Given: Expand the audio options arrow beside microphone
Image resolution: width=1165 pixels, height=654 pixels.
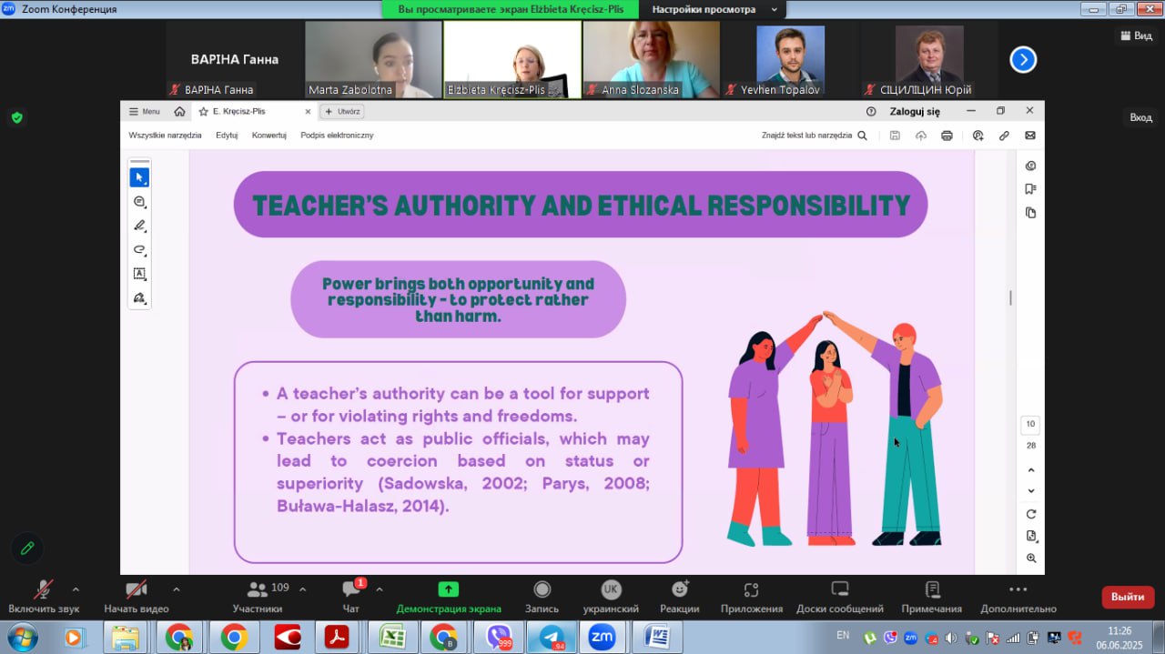Looking at the screenshot, I should coord(76,589).
